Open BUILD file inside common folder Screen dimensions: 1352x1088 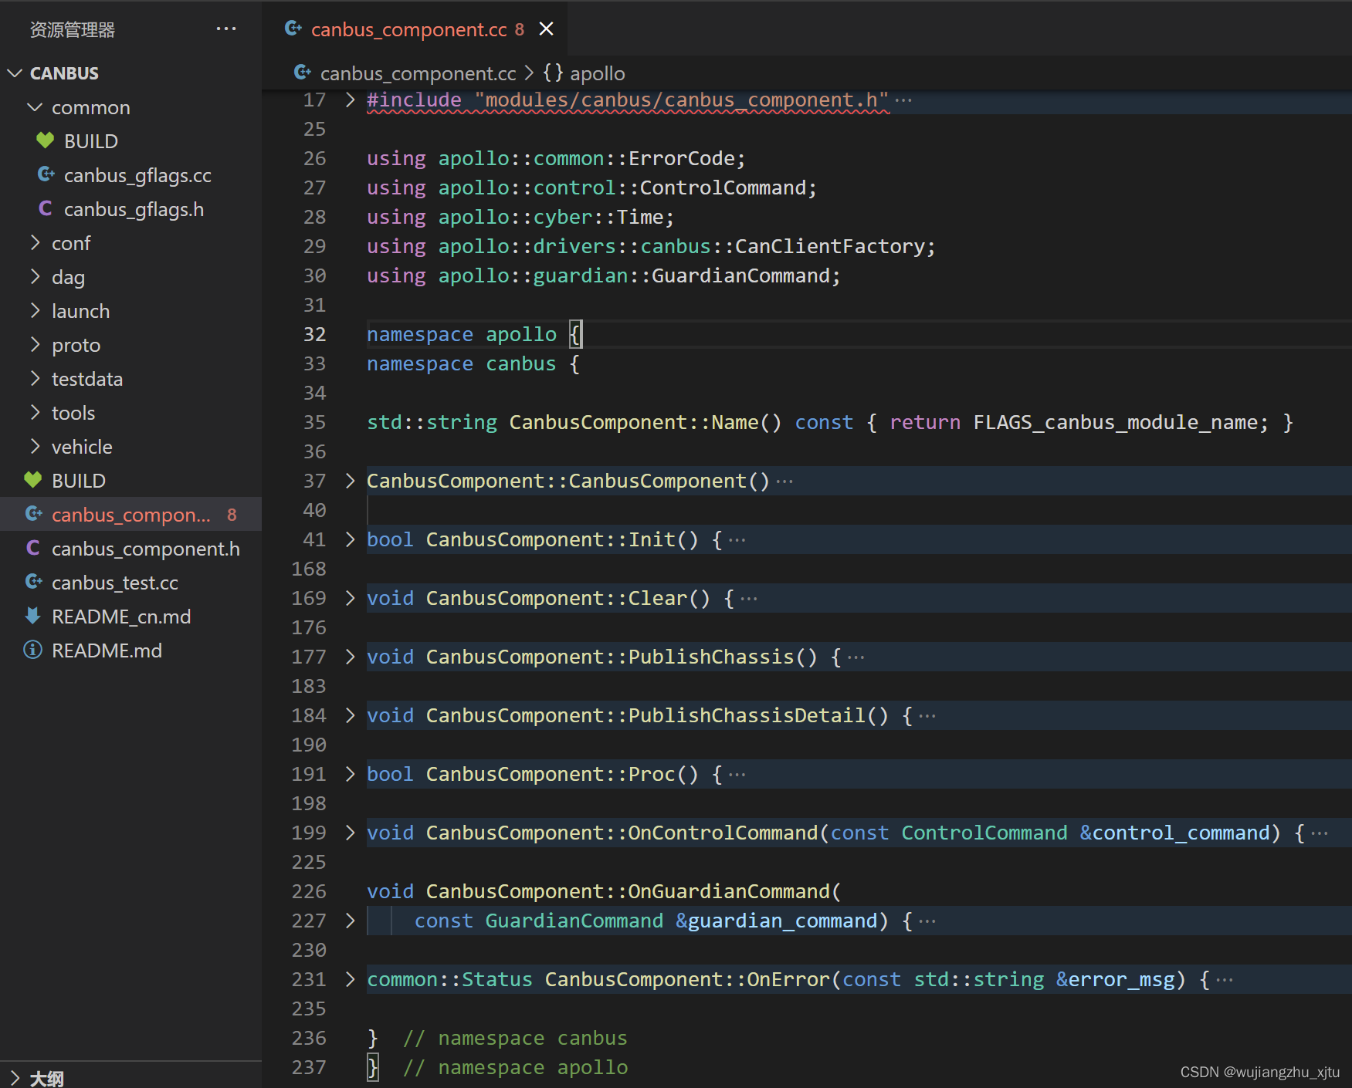91,141
